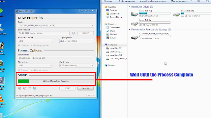211x118 pixels.
Task: Open Rufus language globe icon
Action: [20, 88]
